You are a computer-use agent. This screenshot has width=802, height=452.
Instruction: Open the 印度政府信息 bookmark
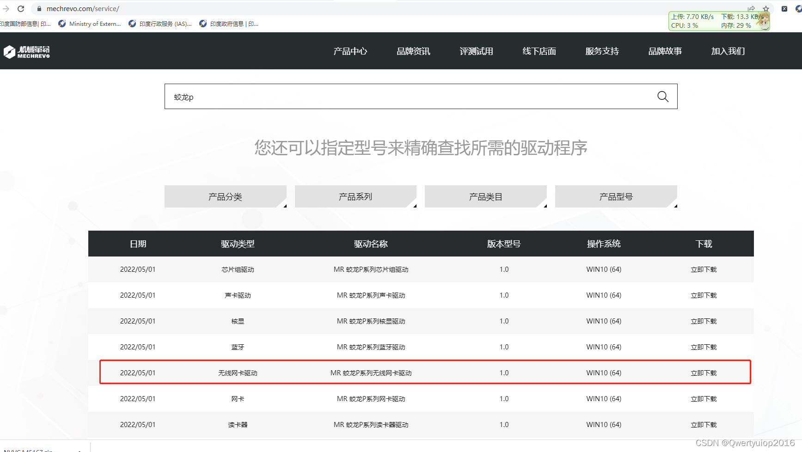(x=229, y=24)
